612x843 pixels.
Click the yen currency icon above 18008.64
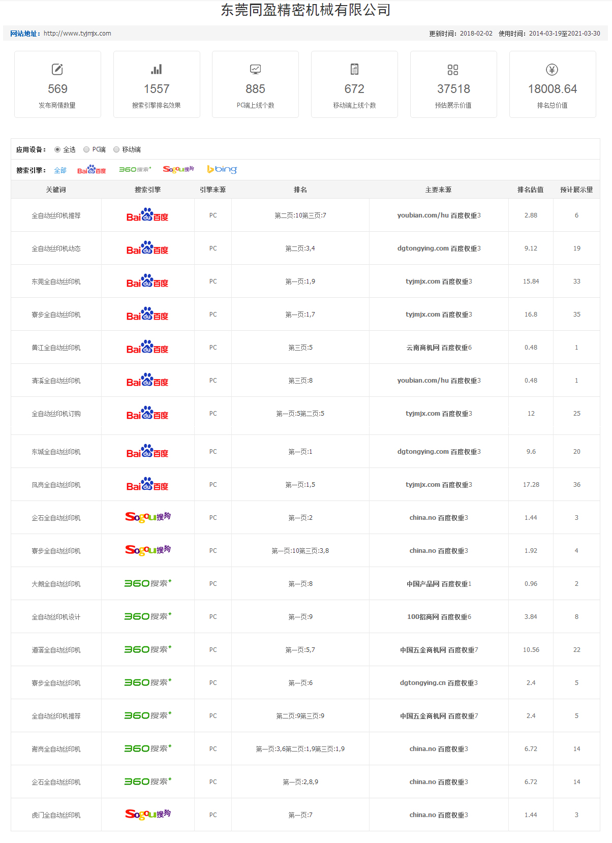pos(552,70)
